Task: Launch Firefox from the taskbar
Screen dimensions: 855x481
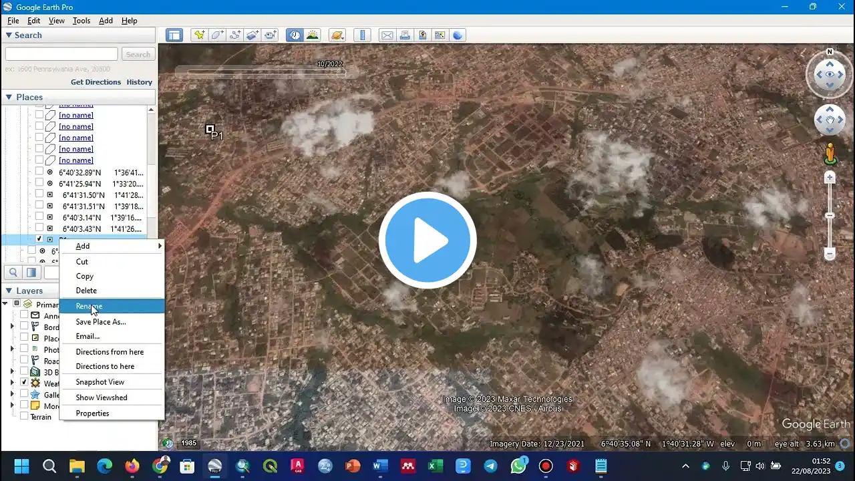Action: click(132, 466)
